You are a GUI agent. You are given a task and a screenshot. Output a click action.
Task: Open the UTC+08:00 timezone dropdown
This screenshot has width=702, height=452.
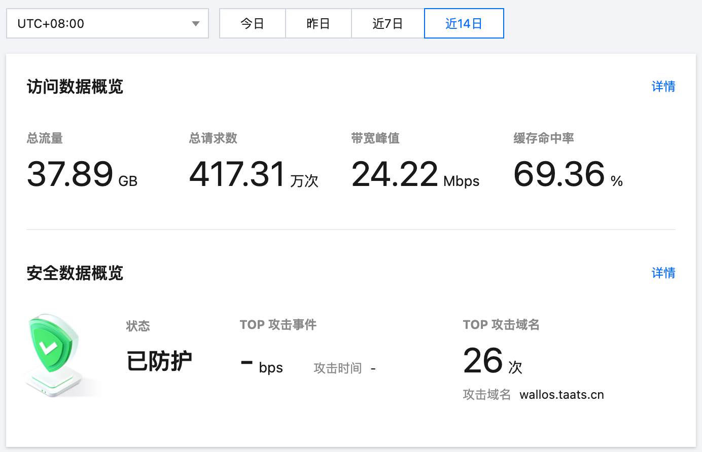[x=101, y=23]
